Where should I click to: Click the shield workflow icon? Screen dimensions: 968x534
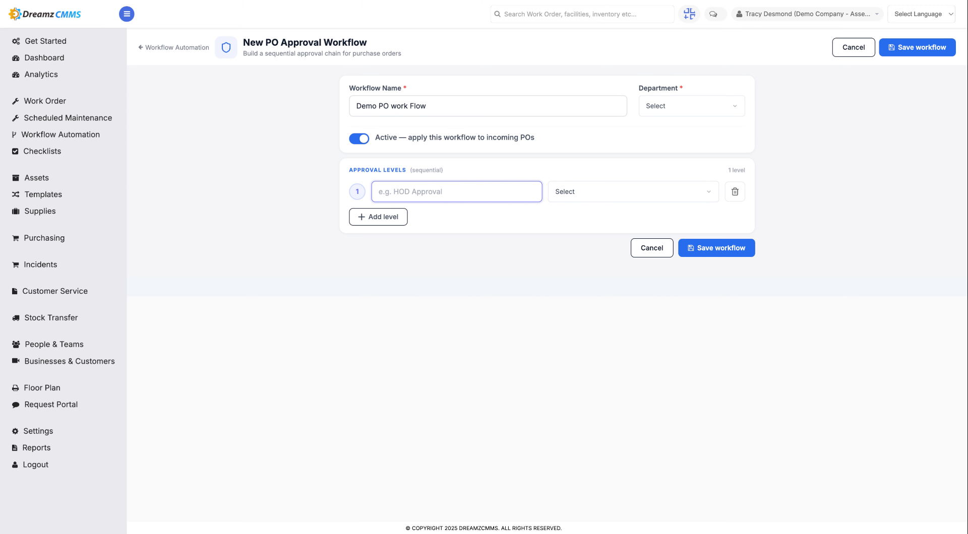pyautogui.click(x=226, y=47)
